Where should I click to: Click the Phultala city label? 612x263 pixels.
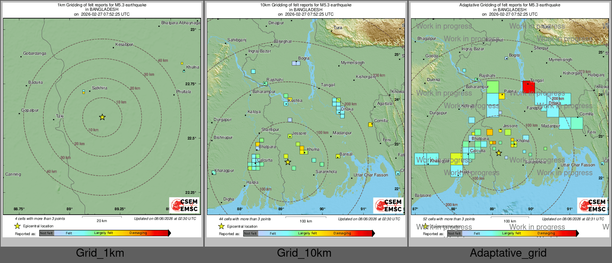pyautogui.click(x=184, y=92)
